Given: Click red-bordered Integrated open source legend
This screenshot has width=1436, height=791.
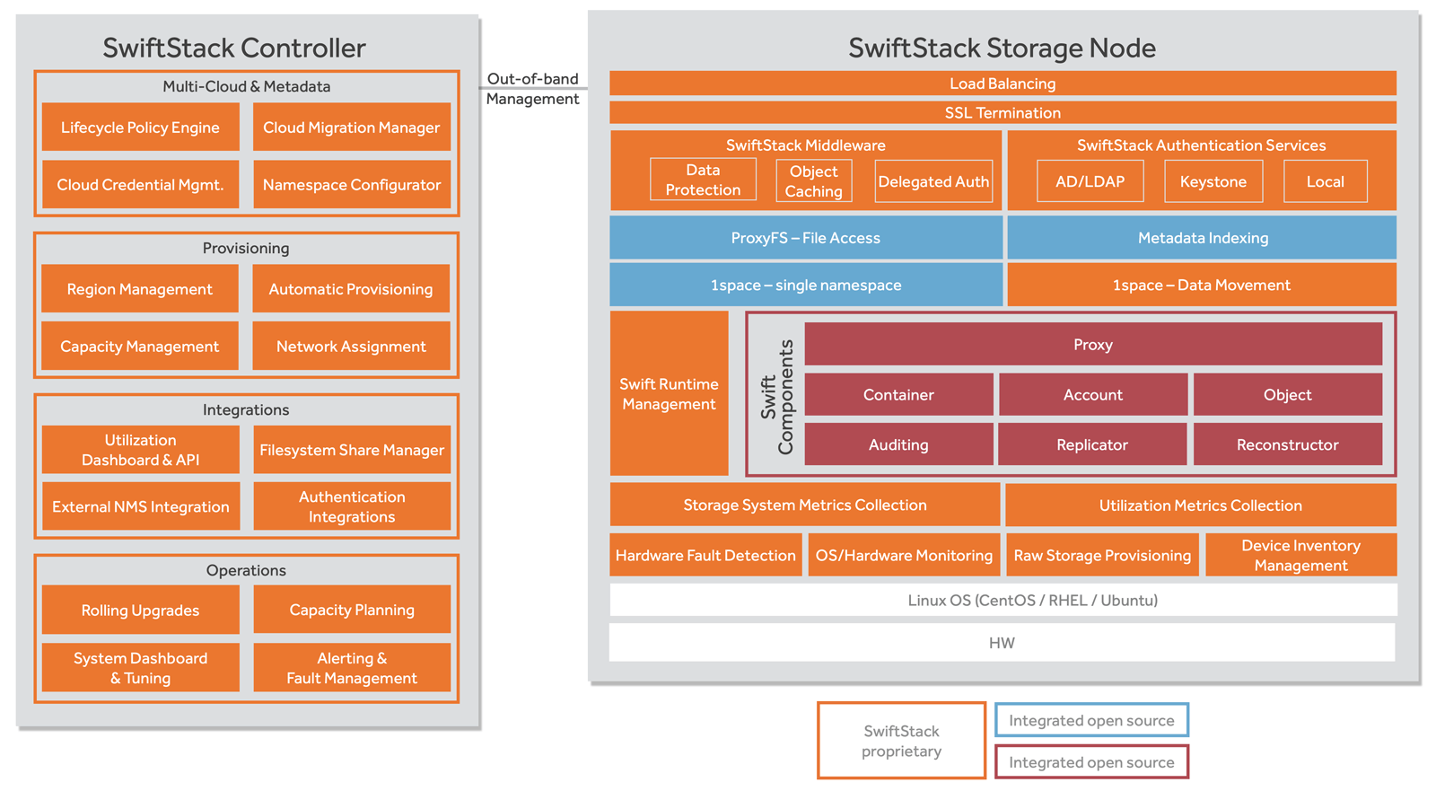Looking at the screenshot, I should click(x=1091, y=762).
